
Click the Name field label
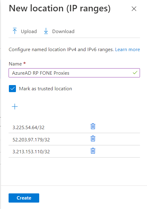(15, 64)
